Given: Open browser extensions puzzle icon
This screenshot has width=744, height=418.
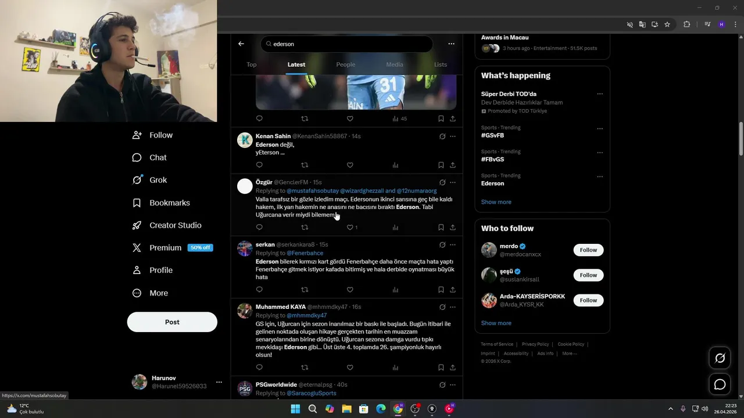Looking at the screenshot, I should tap(686, 24).
